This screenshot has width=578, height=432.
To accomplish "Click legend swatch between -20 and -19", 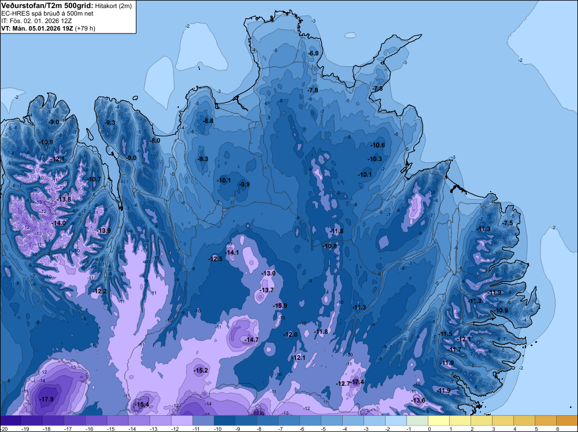I will pyautogui.click(x=10, y=420).
